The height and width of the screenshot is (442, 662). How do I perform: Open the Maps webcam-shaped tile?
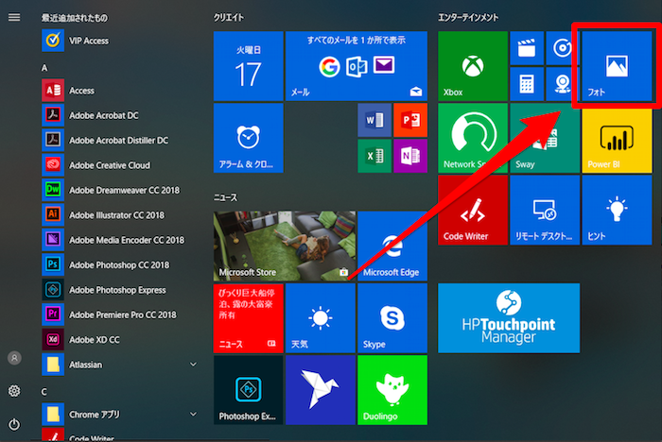click(563, 84)
